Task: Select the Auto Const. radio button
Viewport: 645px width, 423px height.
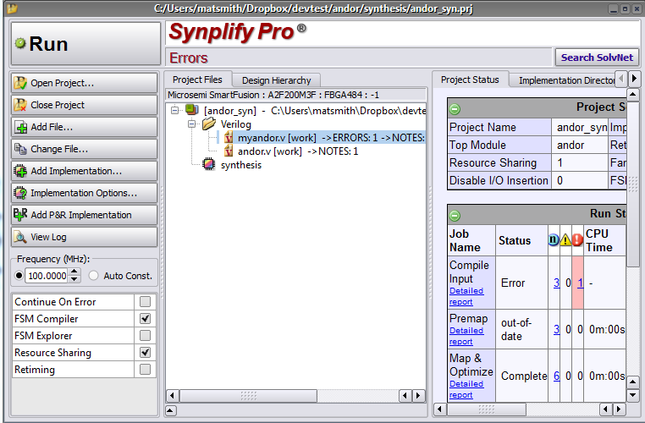Action: coord(94,276)
